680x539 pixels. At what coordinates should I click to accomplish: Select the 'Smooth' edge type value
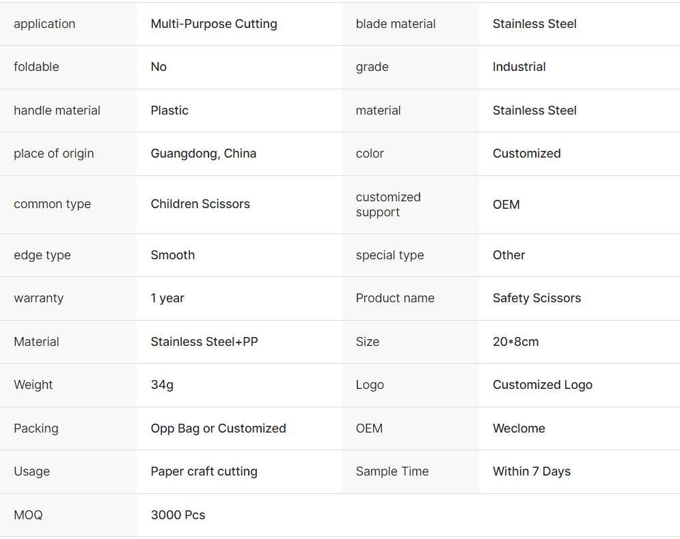(x=173, y=255)
